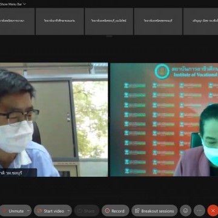
Task: Collapse the filmstrip using the small handle
Action: pyautogui.click(x=109, y=36)
